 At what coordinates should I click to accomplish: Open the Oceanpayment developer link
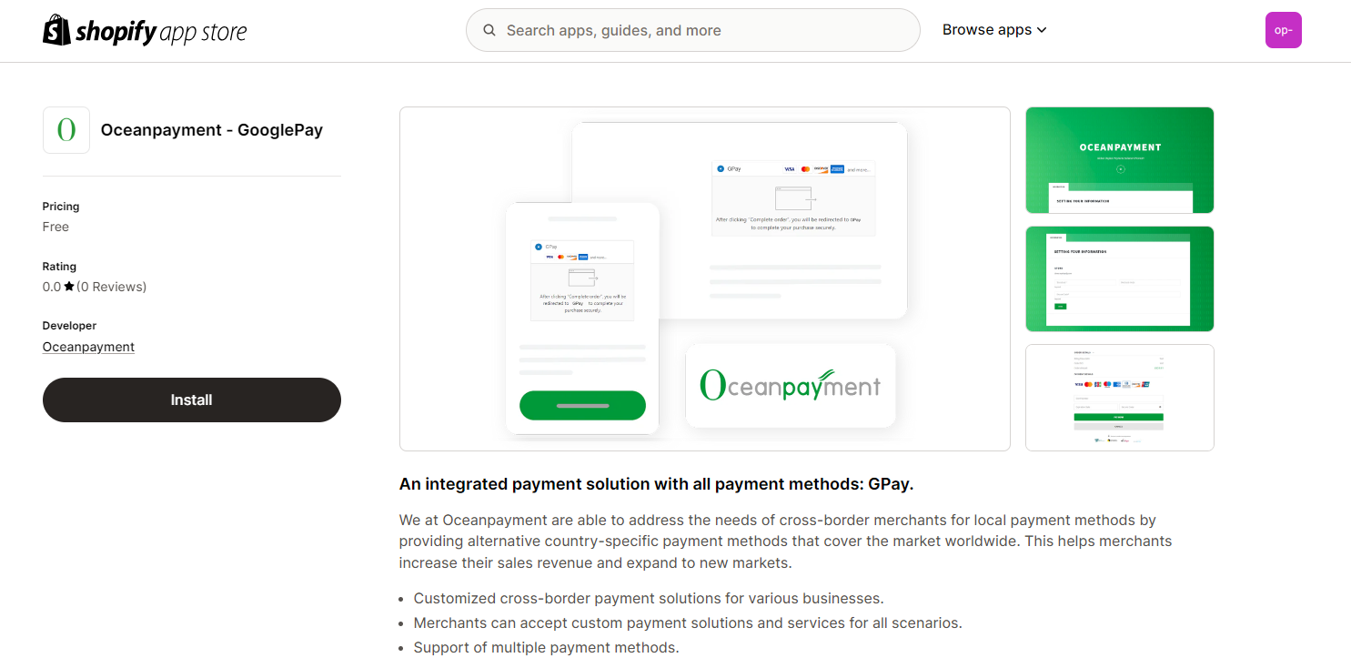pos(88,347)
